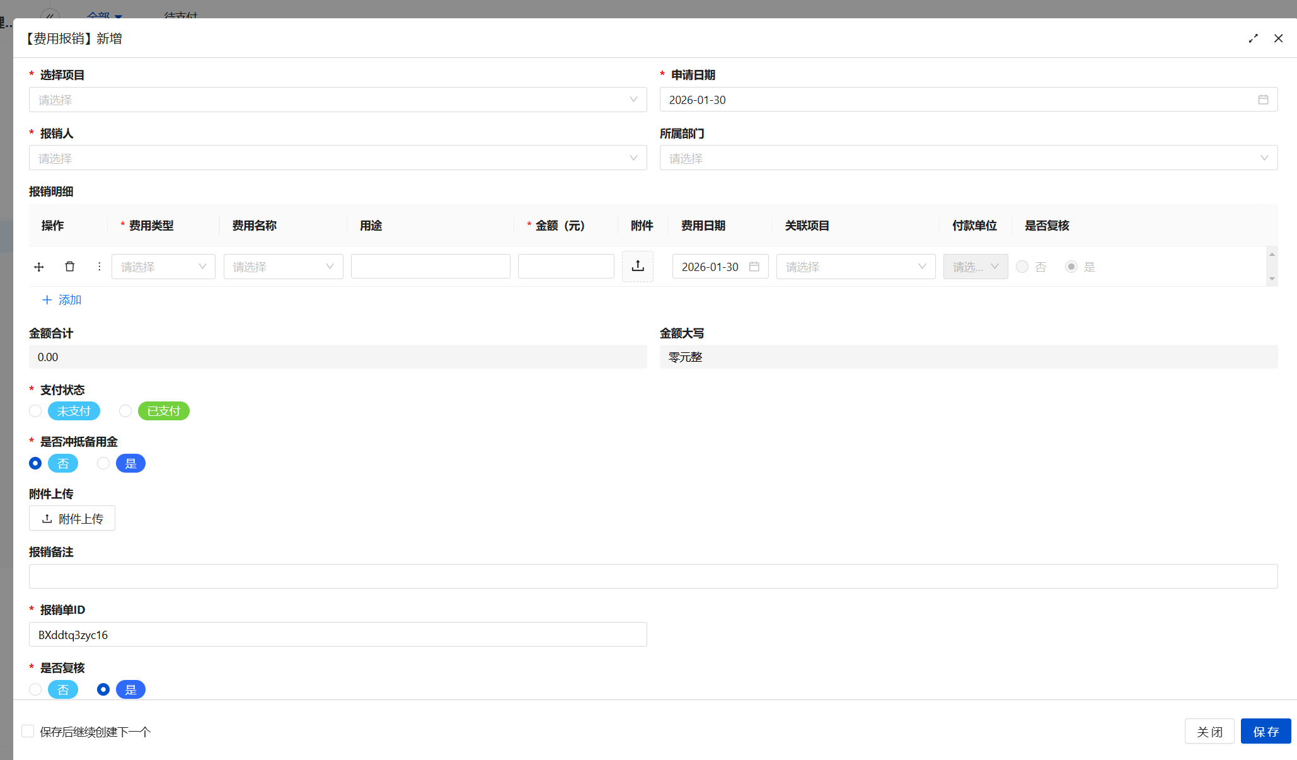Viewport: 1297px width, 760px height.
Task: Expand the 所属部门 dropdown
Action: (968, 158)
